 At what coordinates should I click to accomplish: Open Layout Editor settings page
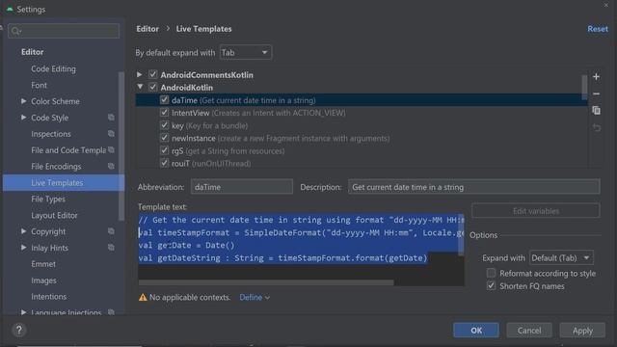[x=54, y=215]
